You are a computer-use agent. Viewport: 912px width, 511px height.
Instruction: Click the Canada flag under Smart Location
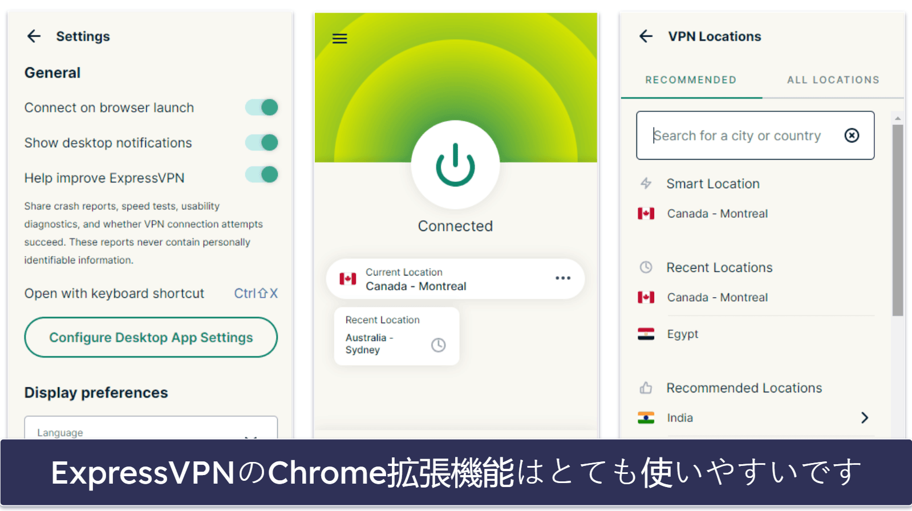(x=646, y=213)
